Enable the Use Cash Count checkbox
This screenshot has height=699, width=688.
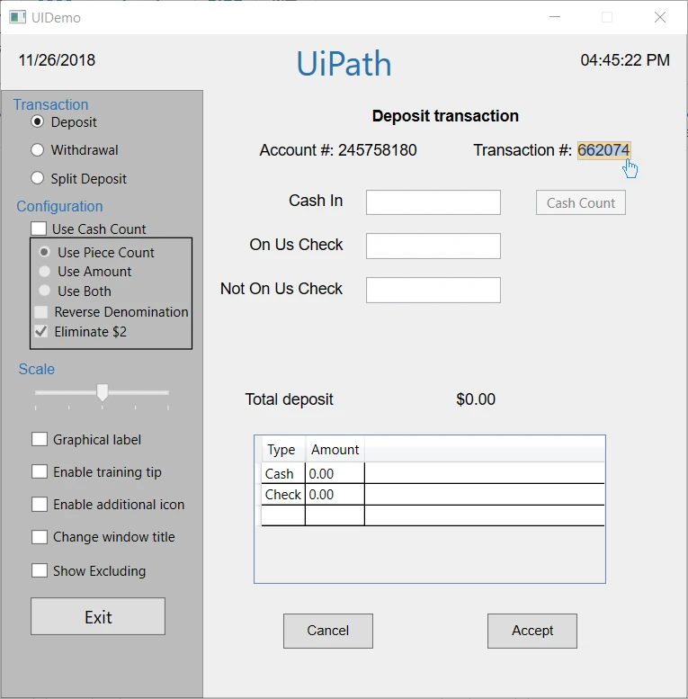pyautogui.click(x=39, y=229)
